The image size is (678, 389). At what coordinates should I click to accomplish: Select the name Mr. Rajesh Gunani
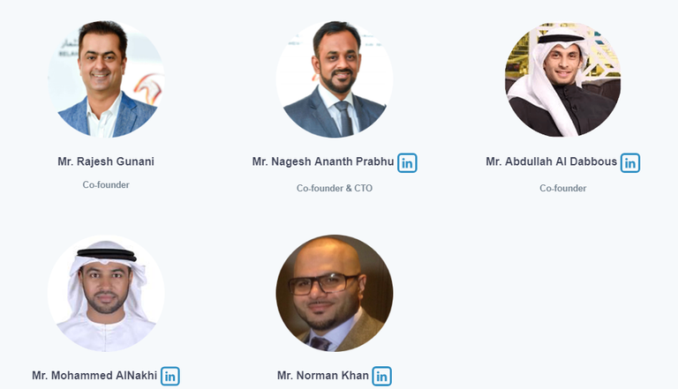pos(106,161)
